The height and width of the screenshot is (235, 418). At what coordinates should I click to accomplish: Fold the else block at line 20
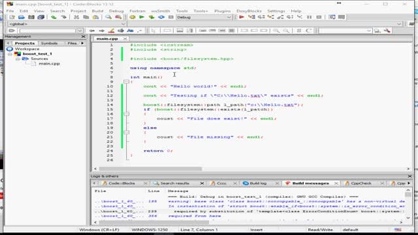pos(126,132)
